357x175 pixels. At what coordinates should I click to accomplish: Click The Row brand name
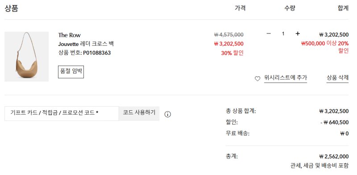pos(69,35)
